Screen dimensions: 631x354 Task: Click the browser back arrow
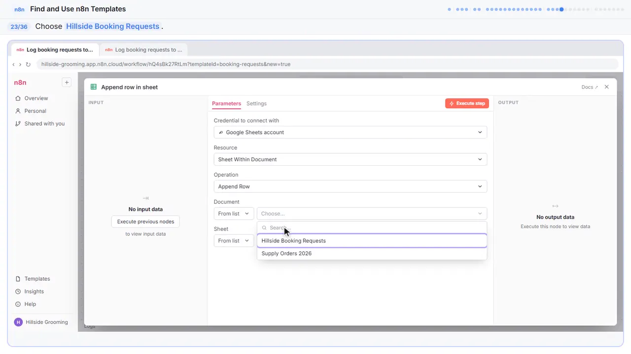pyautogui.click(x=13, y=64)
